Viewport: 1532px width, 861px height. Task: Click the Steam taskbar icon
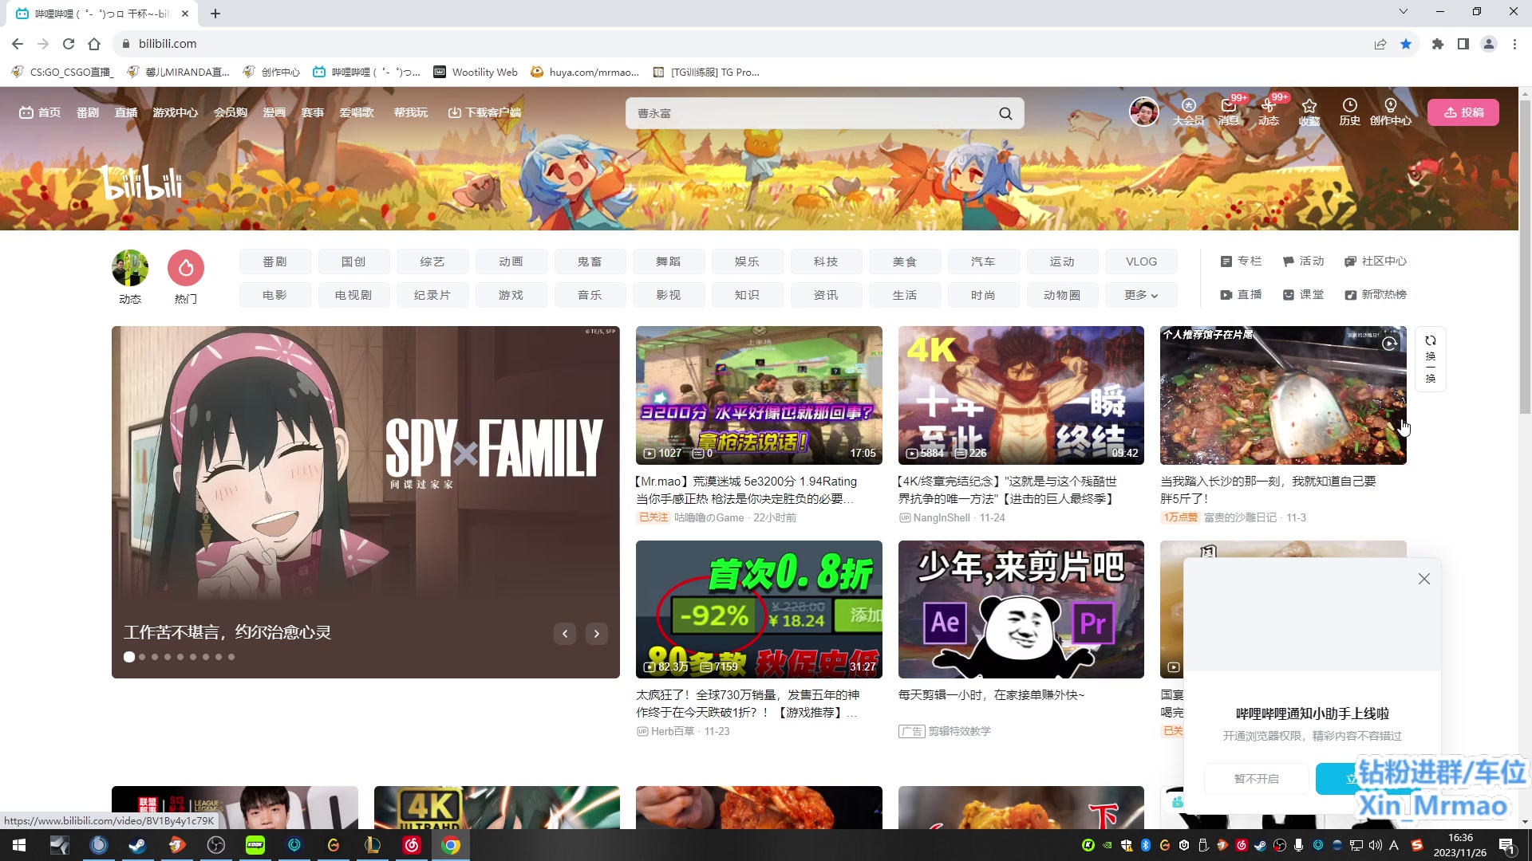coord(137,845)
